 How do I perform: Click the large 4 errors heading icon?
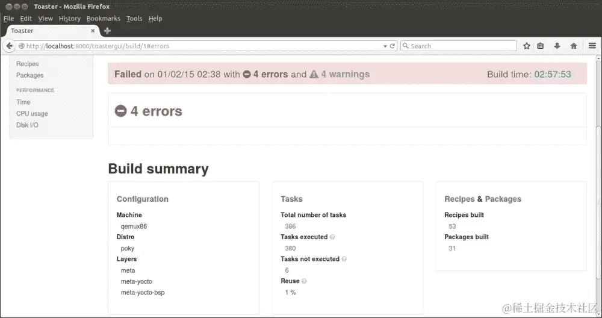(x=120, y=111)
